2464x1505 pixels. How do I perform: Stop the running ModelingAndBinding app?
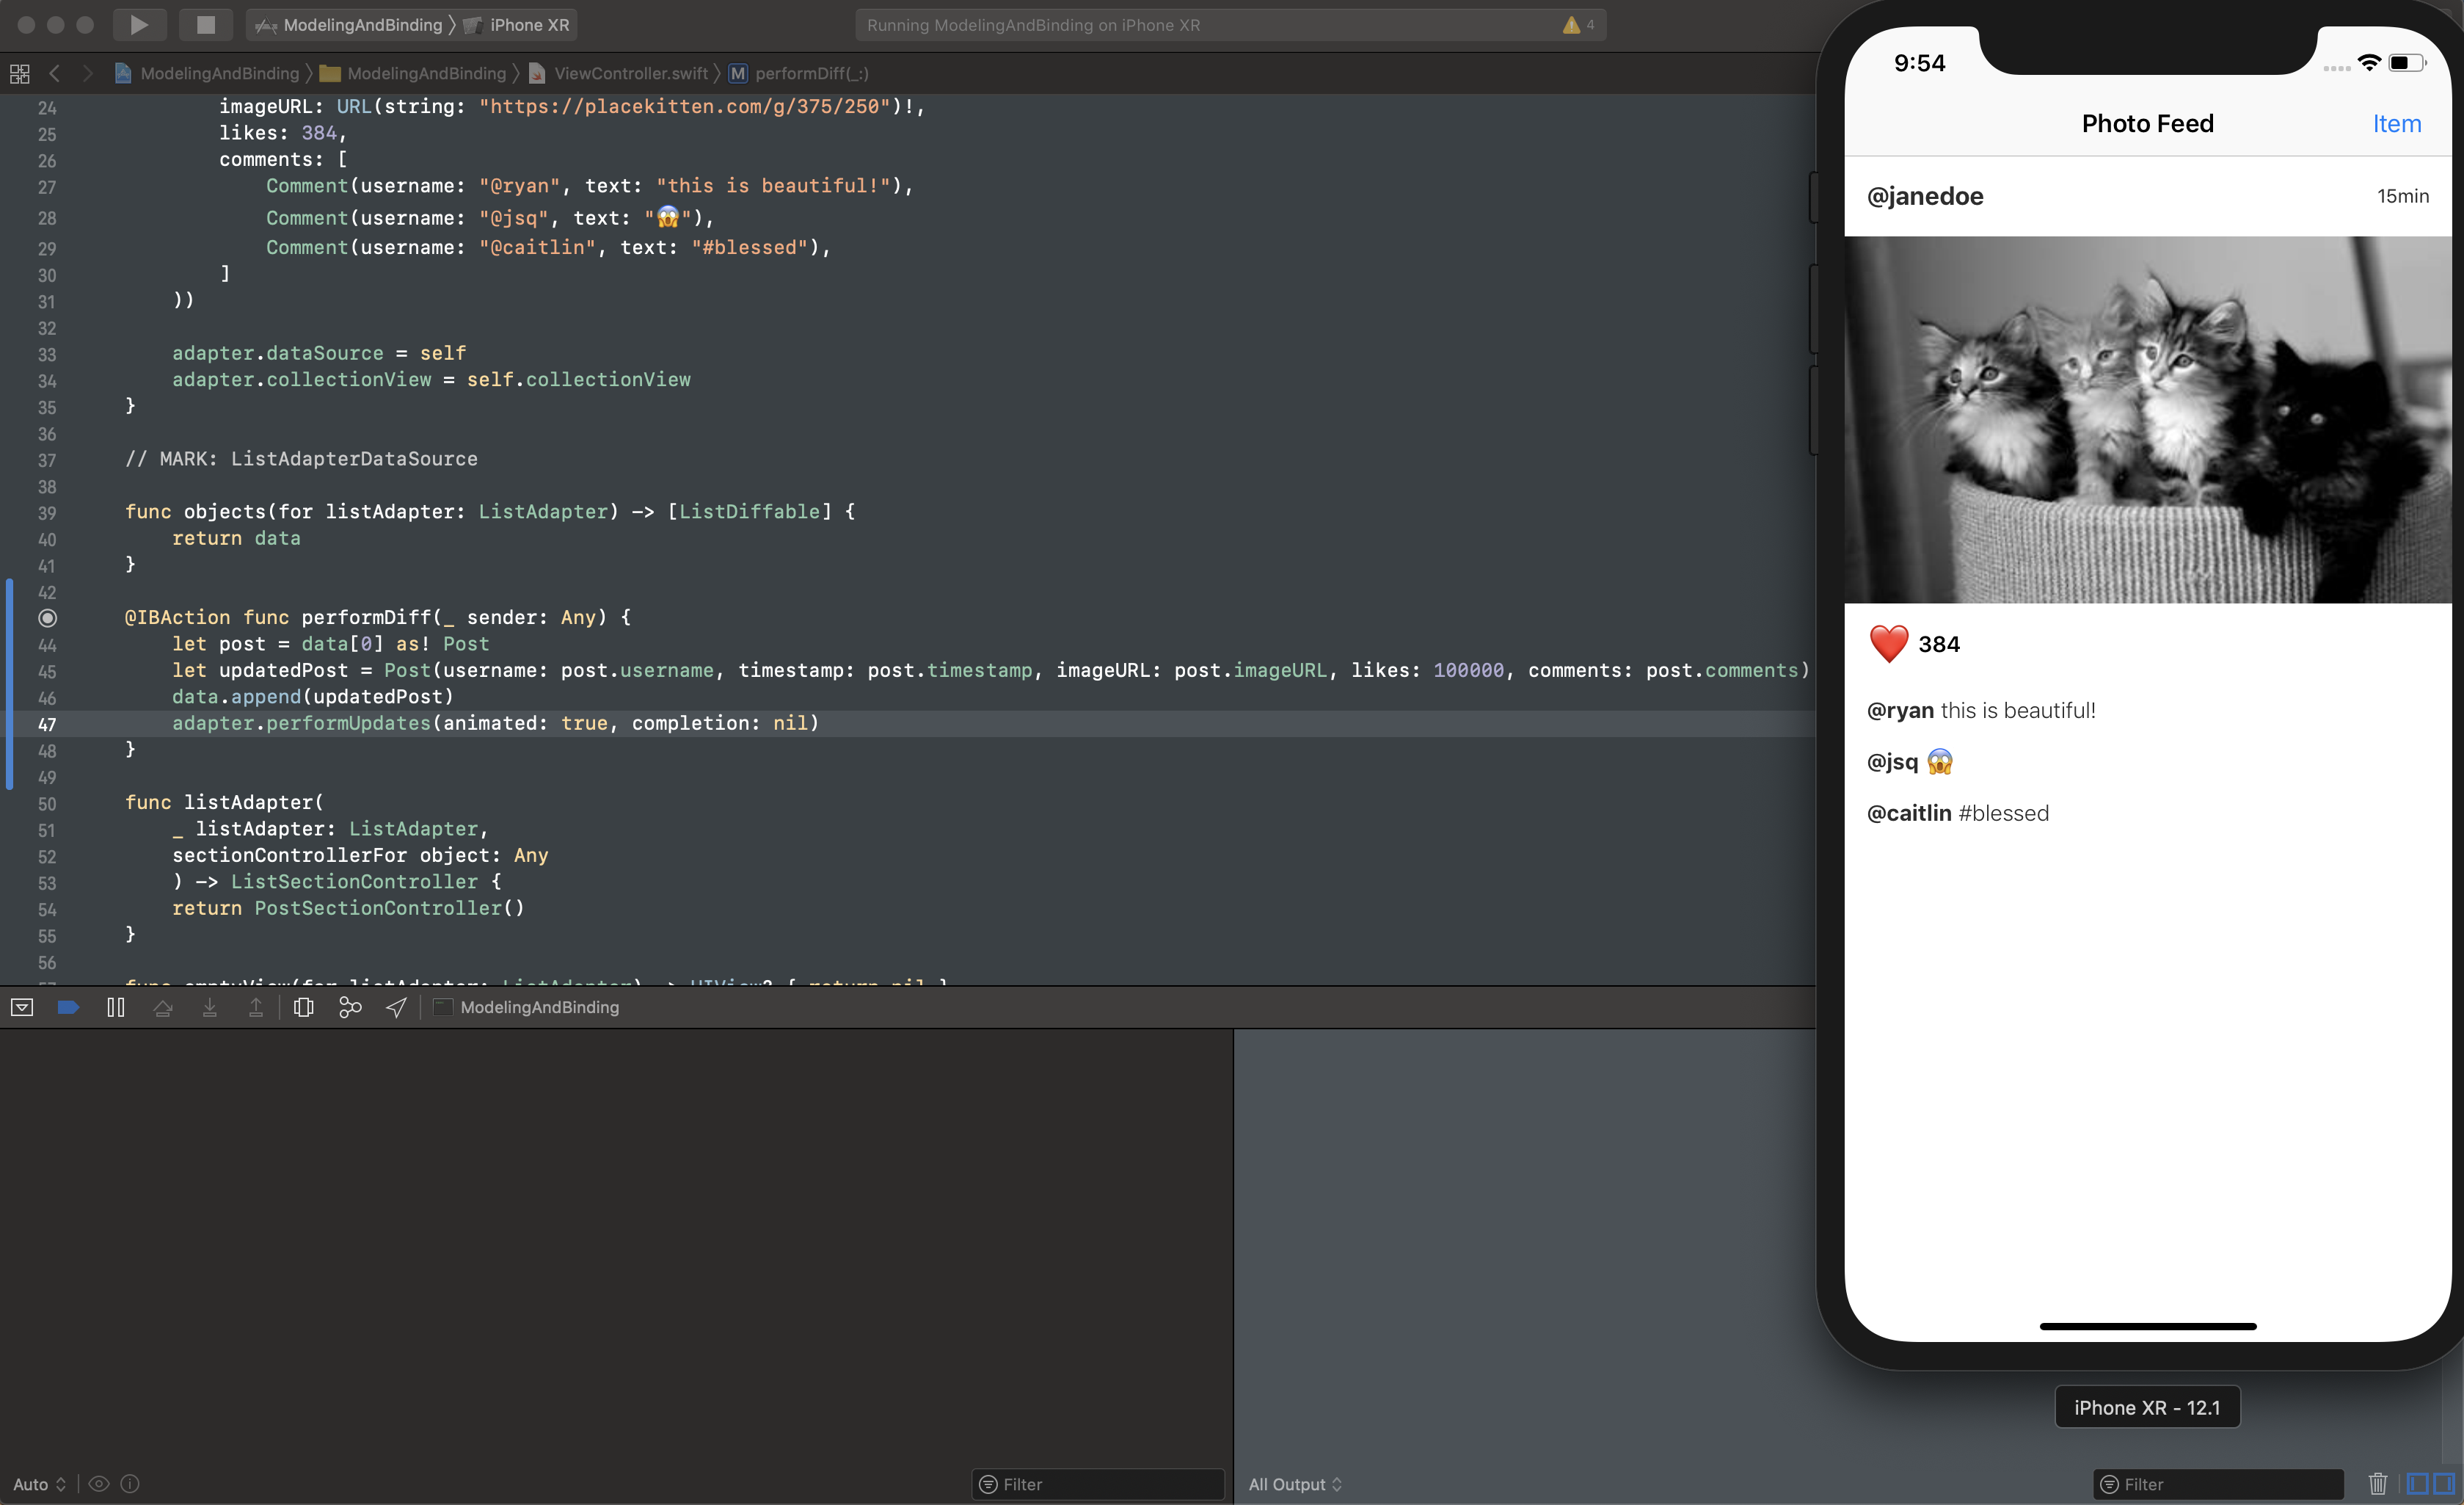(x=205, y=24)
